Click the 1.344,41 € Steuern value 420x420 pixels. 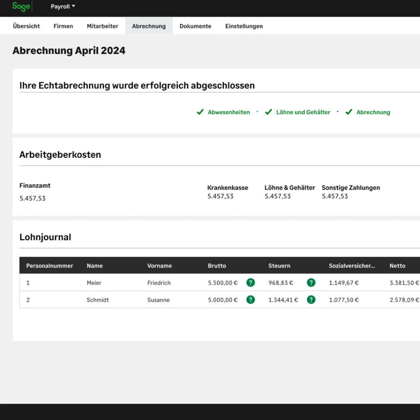(x=283, y=300)
